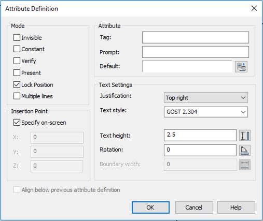Click the Z coordinate field
The height and width of the screenshot is (221, 263).
[x=57, y=166]
